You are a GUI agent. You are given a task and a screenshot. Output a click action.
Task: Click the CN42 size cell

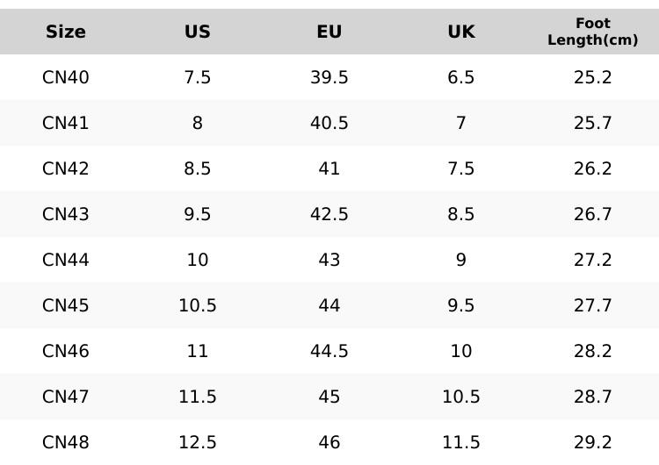(66, 169)
